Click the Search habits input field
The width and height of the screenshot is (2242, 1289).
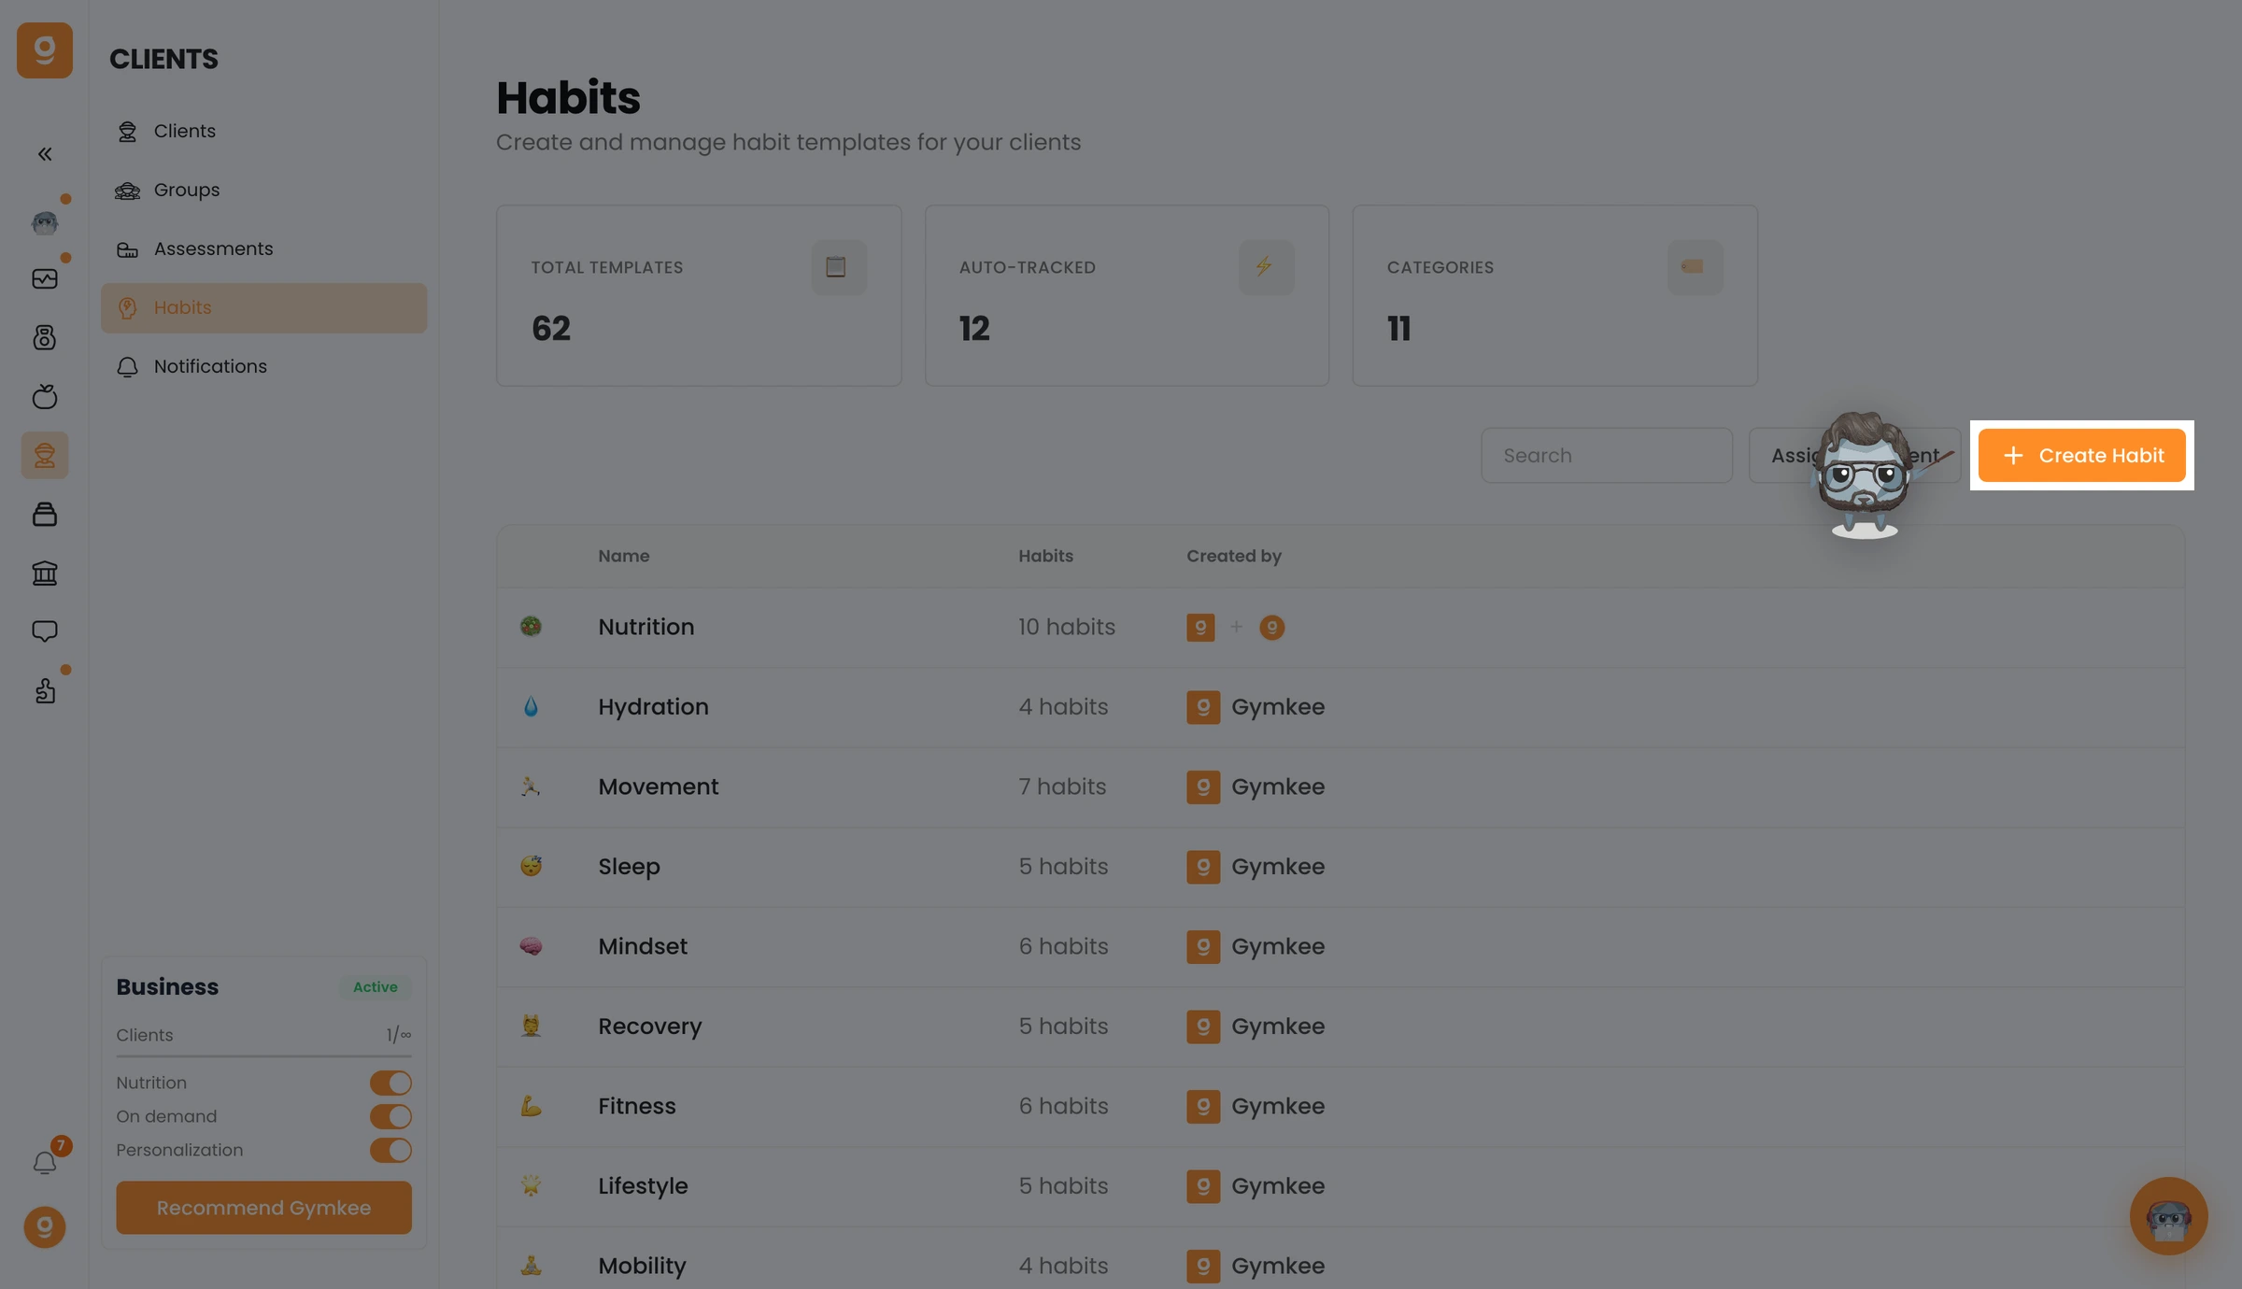[1607, 456]
